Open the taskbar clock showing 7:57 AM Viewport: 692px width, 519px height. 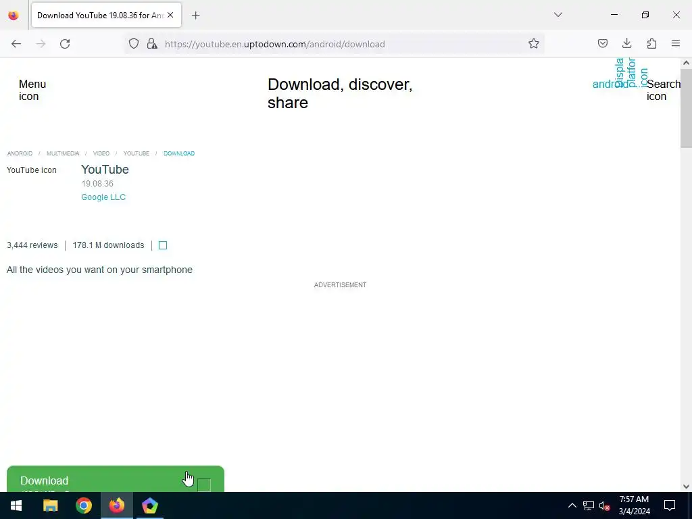click(634, 505)
